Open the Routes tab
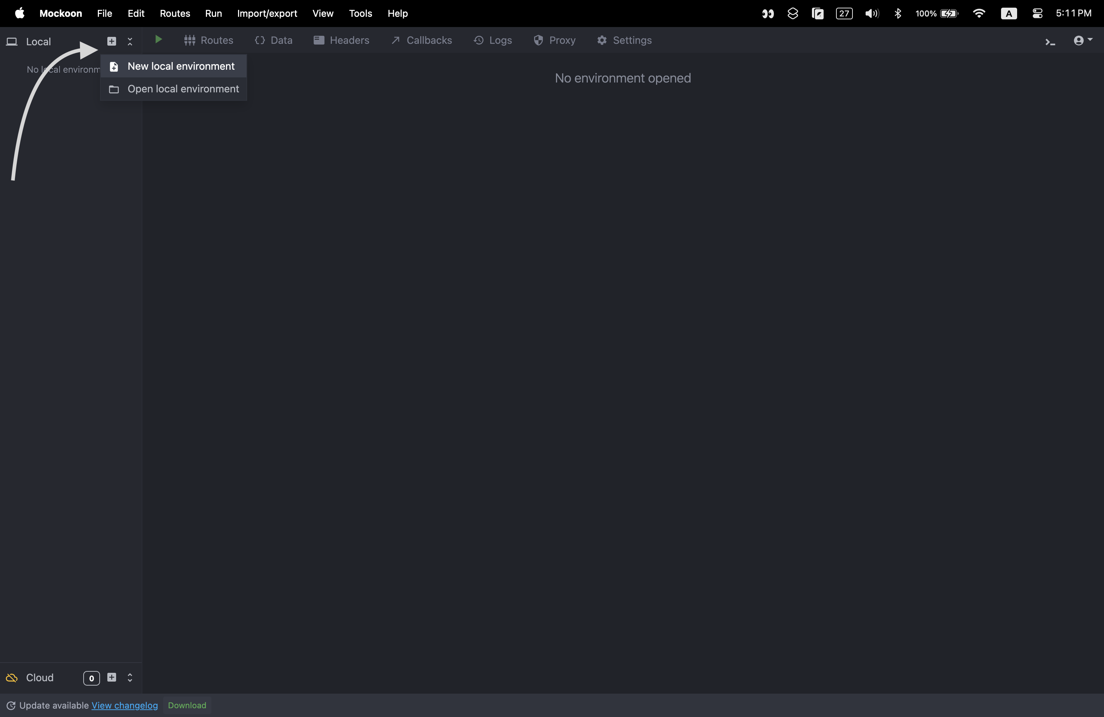The height and width of the screenshot is (717, 1104). coord(209,41)
